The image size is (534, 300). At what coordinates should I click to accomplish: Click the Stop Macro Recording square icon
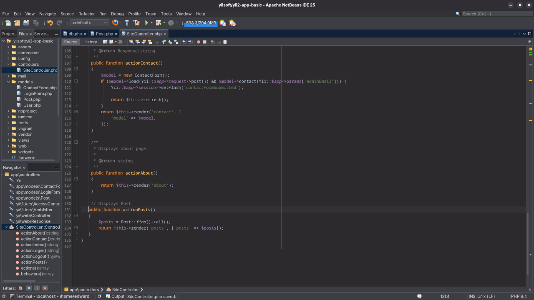tap(204, 42)
